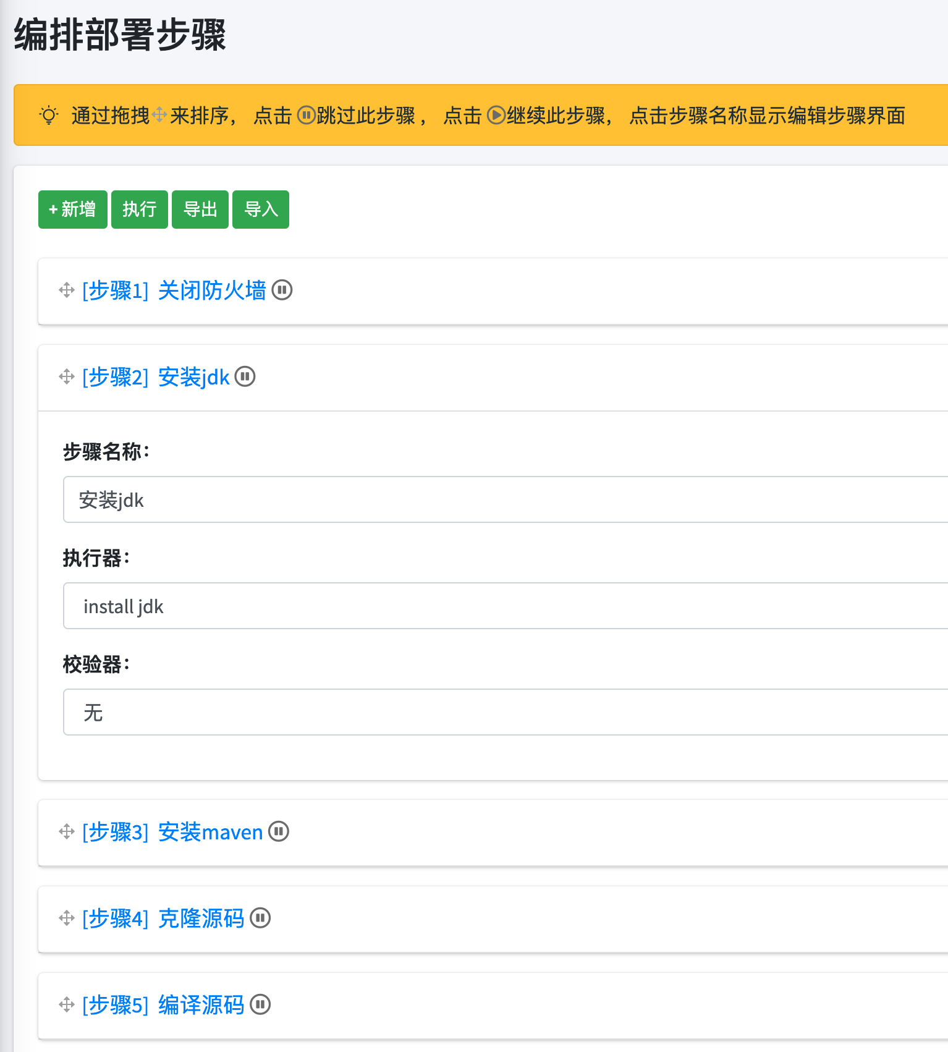
Task: Expand [步骤5] 编译源码 step
Action: (163, 1004)
